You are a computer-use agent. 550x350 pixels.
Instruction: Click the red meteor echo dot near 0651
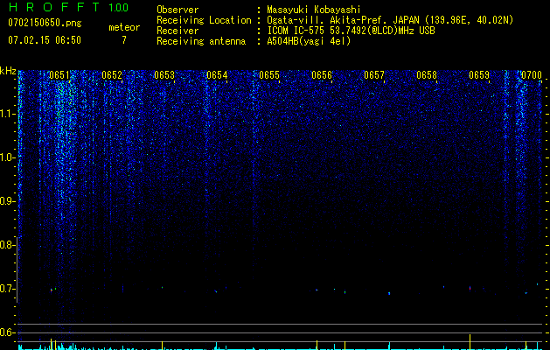[52, 290]
